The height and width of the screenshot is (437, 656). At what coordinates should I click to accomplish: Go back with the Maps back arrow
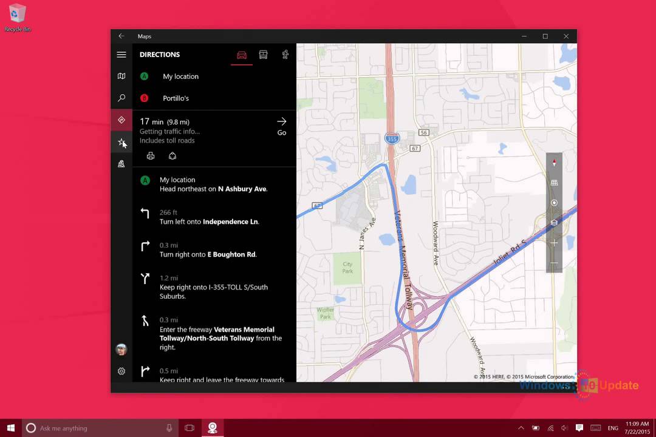(x=121, y=36)
